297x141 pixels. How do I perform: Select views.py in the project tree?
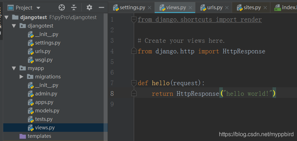pos(45,128)
